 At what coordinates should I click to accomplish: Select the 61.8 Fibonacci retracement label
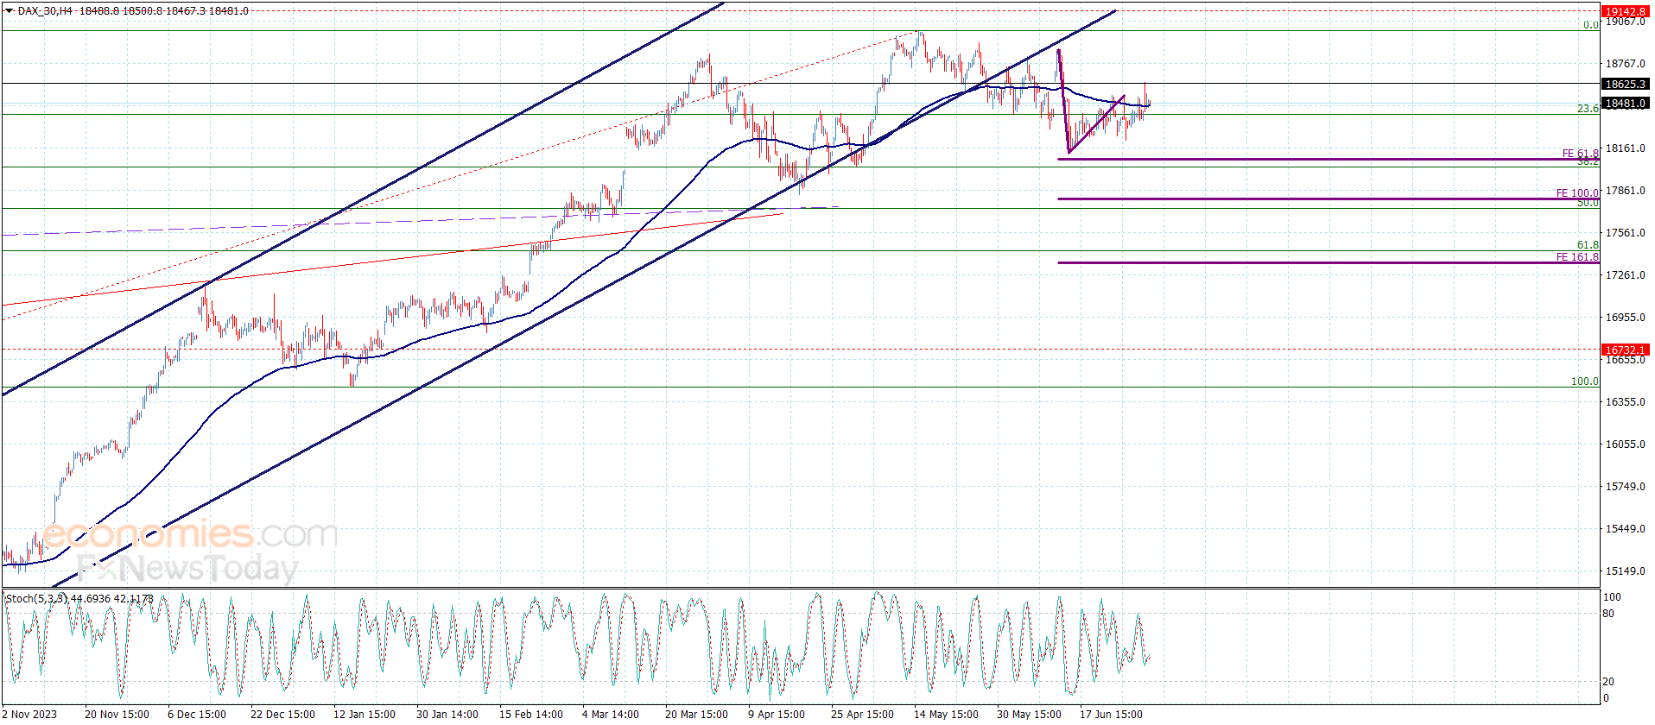tap(1588, 245)
